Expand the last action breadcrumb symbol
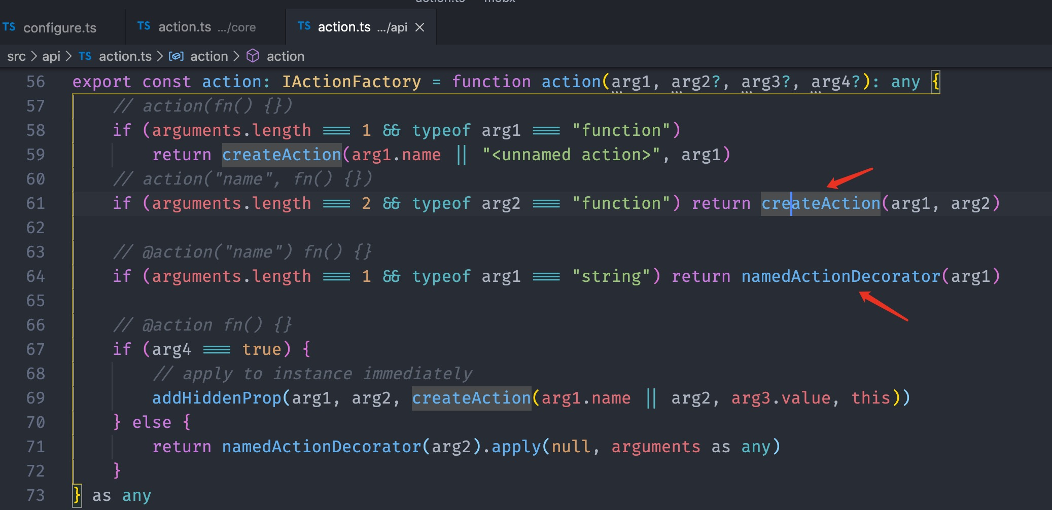Viewport: 1052px width, 510px height. click(285, 56)
